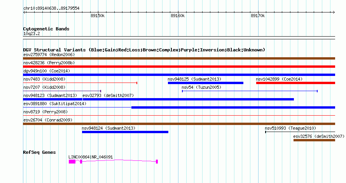Open the LINC00864|NR_046091 gene label
Viewport: 346px width, 183px height.
pos(91,157)
